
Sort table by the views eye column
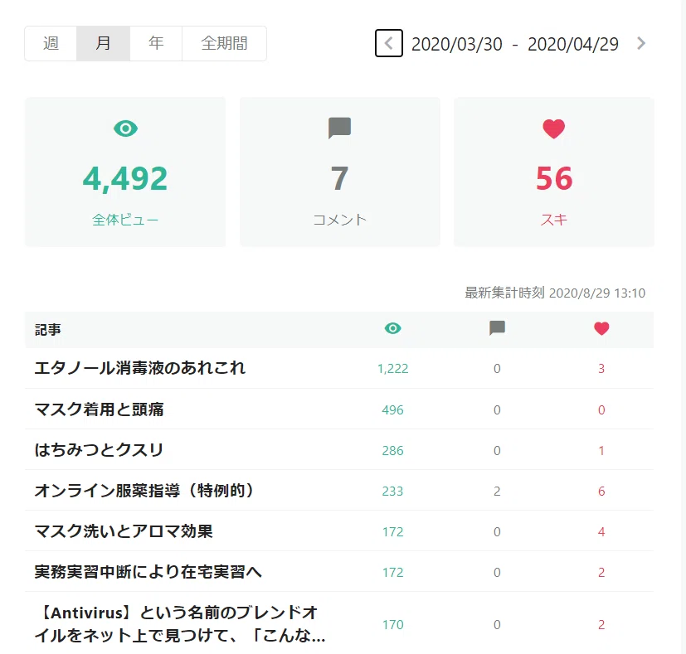(393, 328)
